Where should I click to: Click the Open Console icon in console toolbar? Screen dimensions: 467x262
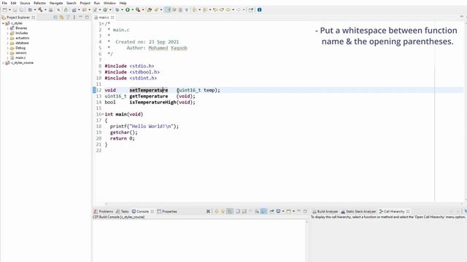[289, 212]
